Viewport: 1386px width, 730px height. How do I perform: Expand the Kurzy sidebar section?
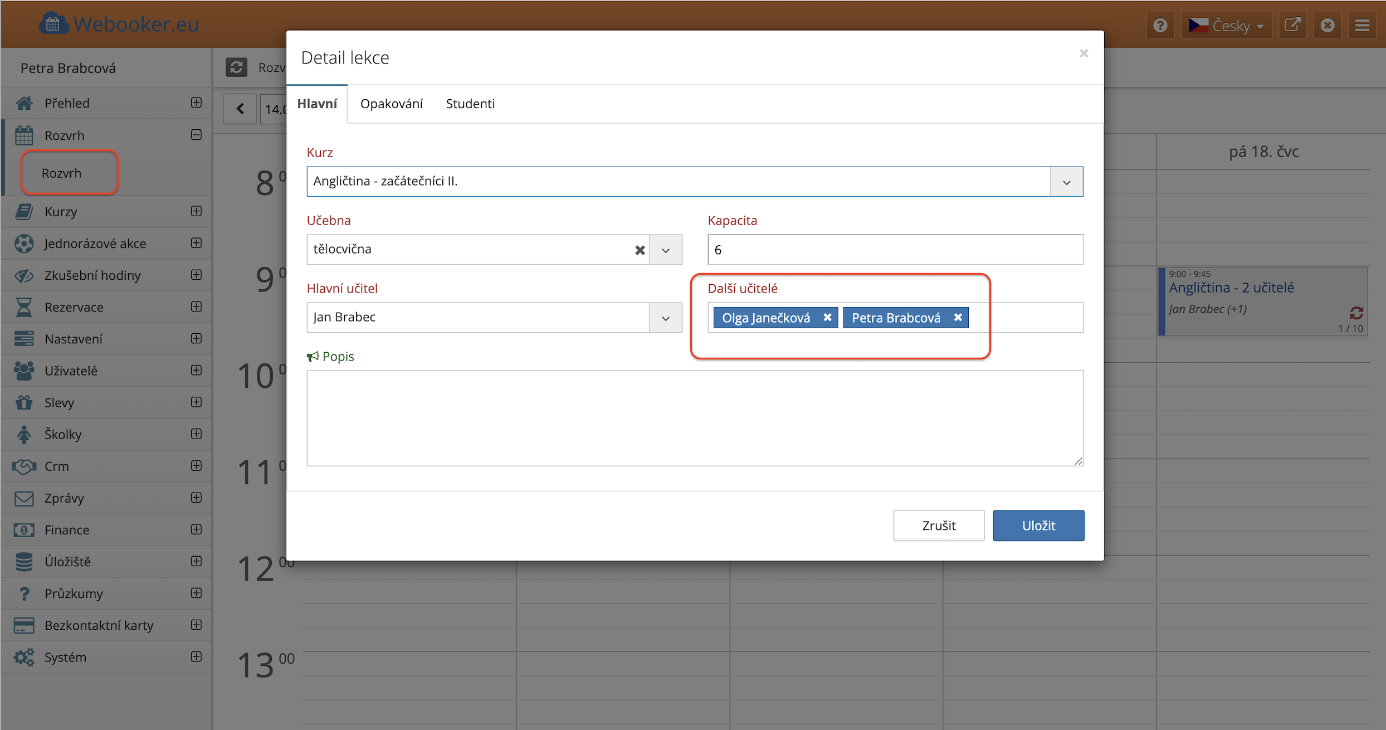[x=196, y=211]
